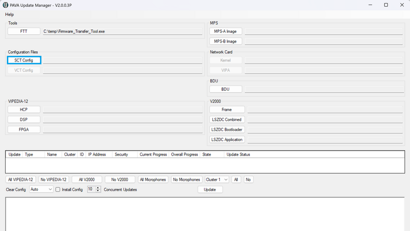410x231 pixels.
Task: Click the MPS-B Image button
Action: click(225, 41)
